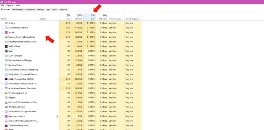Expand Windows Explorer (2) group
Image resolution: width=264 pixels, height=130 pixels.
2,93
